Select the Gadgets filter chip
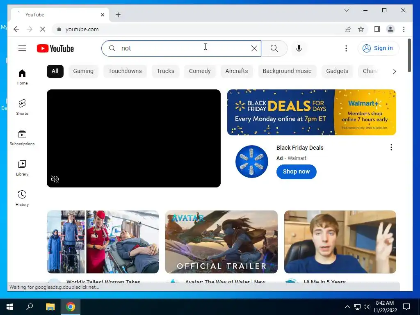The image size is (420, 315). tap(337, 71)
